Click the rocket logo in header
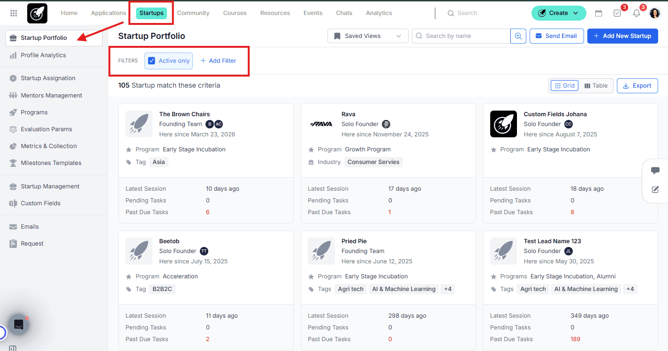This screenshot has width=668, height=351. point(37,13)
